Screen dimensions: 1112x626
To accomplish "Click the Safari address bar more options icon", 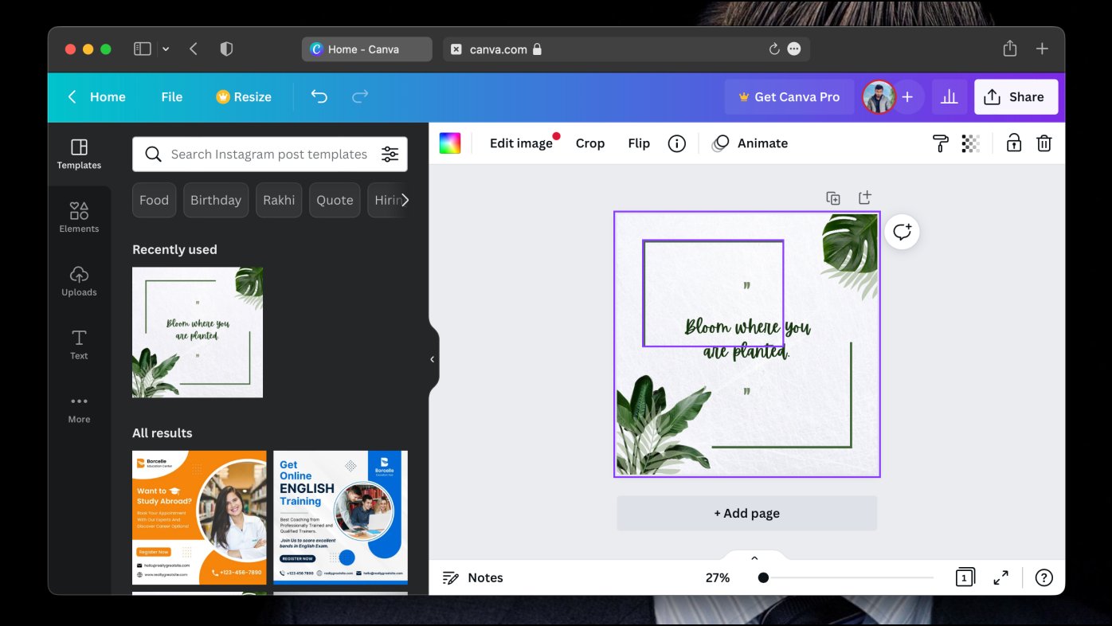I will pos(794,49).
